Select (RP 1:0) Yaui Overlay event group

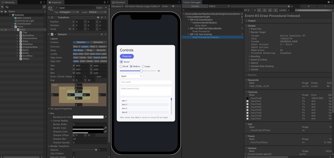[x=201, y=34]
